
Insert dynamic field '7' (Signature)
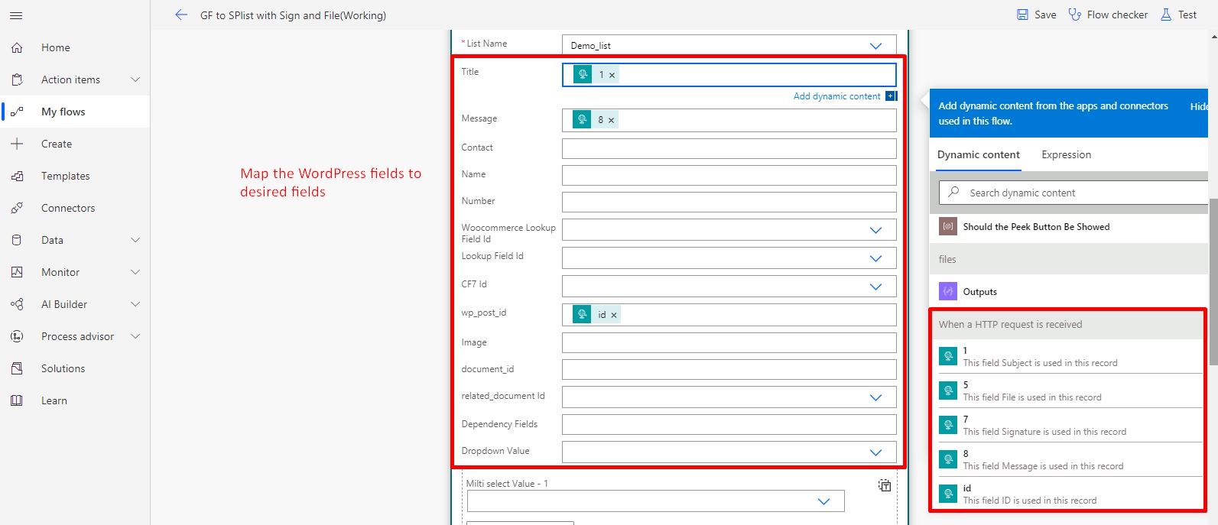(x=1069, y=425)
